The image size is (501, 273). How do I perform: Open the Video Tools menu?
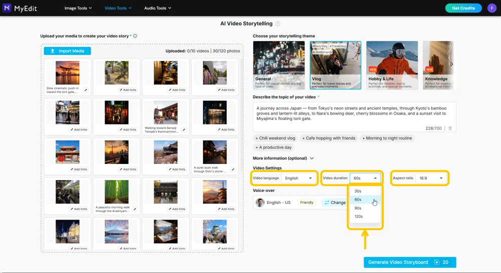pos(118,8)
